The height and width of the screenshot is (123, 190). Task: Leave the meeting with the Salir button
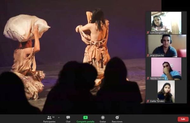[x=183, y=119]
